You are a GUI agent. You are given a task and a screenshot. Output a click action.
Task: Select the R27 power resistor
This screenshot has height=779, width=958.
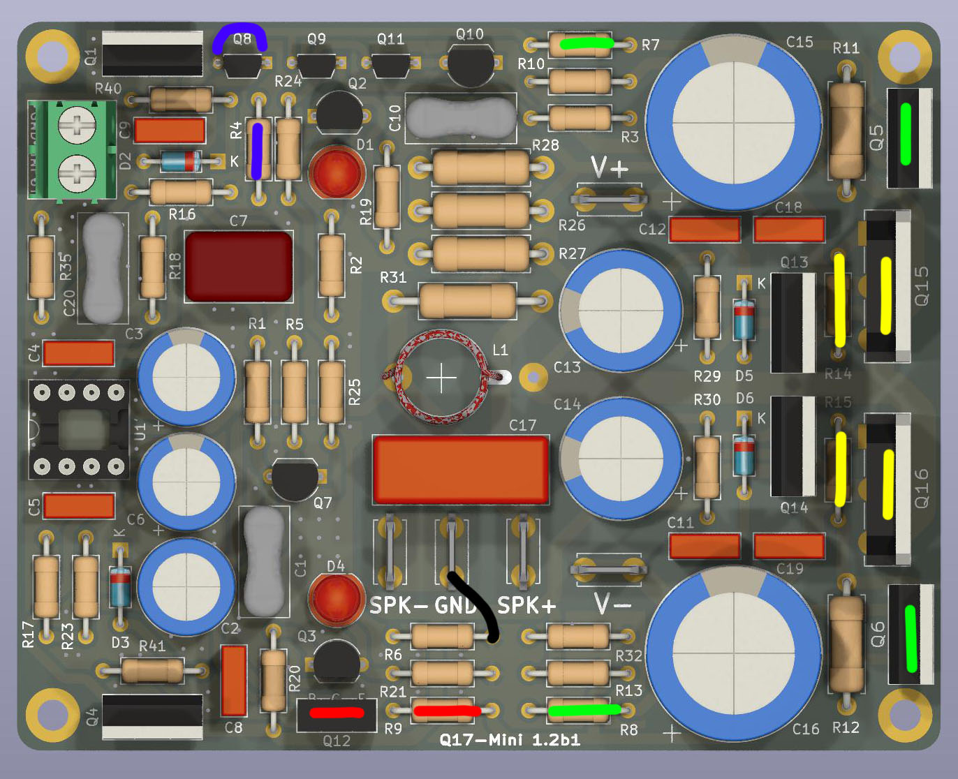(x=481, y=253)
